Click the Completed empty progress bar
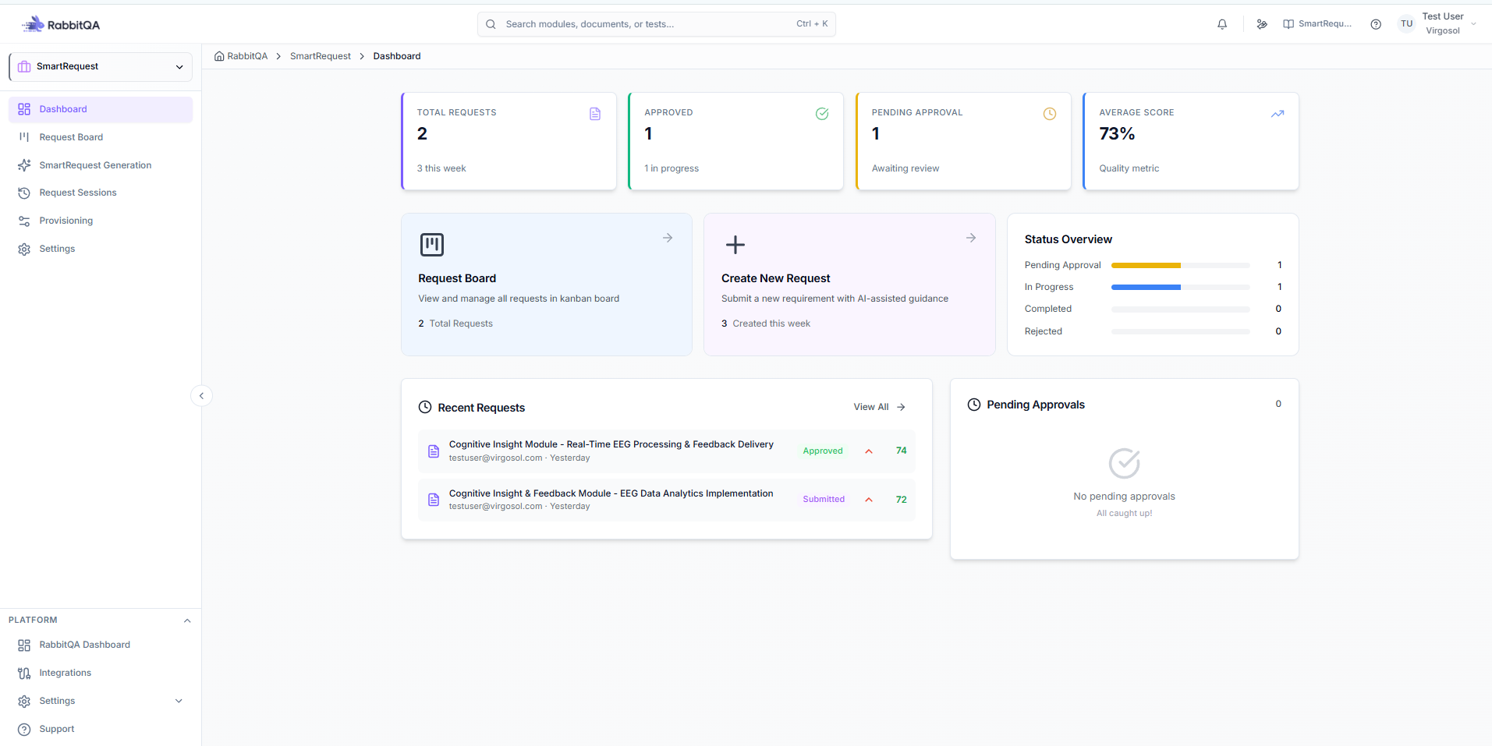Screen dimensions: 1492x746 coord(1181,309)
